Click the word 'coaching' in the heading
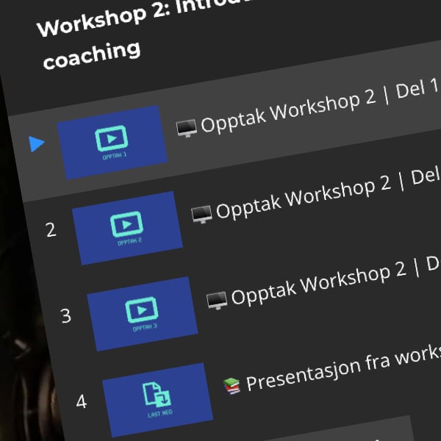This screenshot has width=441, height=441. tap(92, 55)
